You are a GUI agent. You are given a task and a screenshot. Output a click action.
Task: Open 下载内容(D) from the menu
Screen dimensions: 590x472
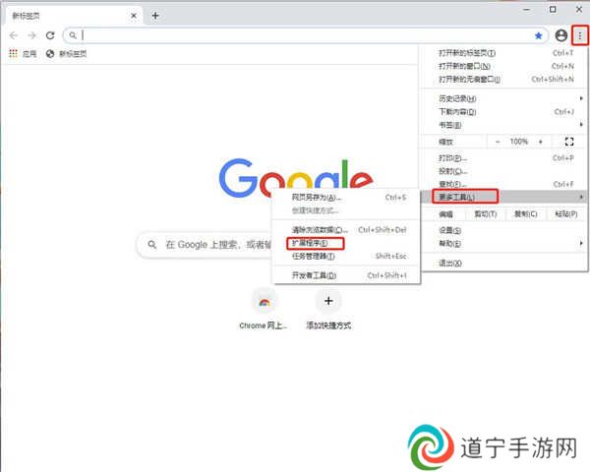(504, 112)
